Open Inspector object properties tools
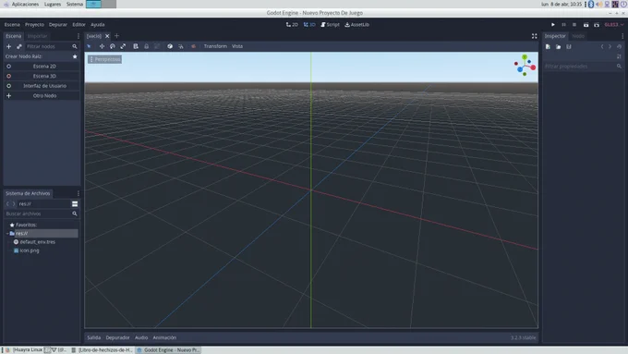This screenshot has height=354, width=628. [x=619, y=56]
